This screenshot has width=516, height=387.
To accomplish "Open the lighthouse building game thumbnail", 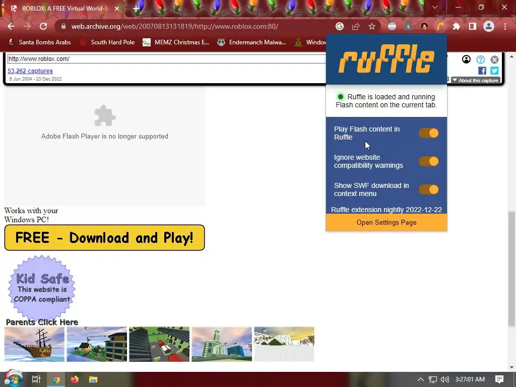I will (97, 344).
